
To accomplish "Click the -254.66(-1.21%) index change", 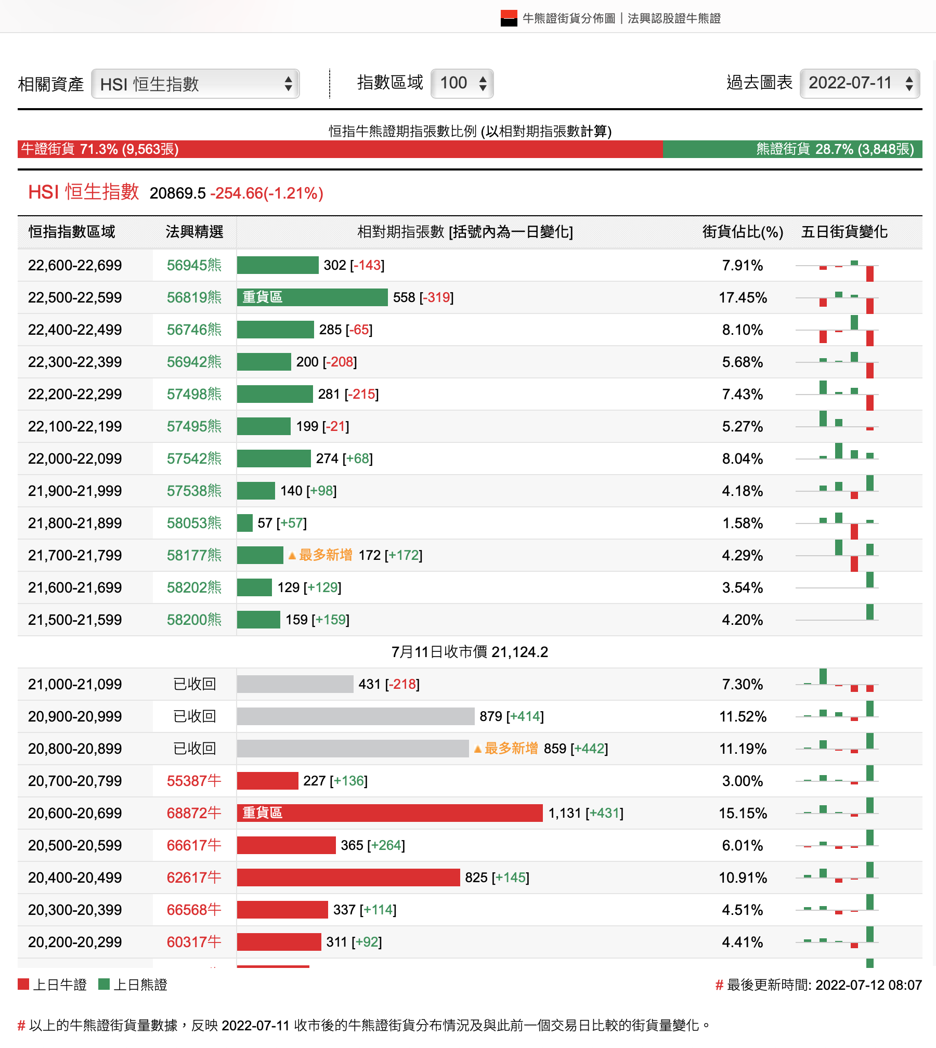I will [267, 193].
